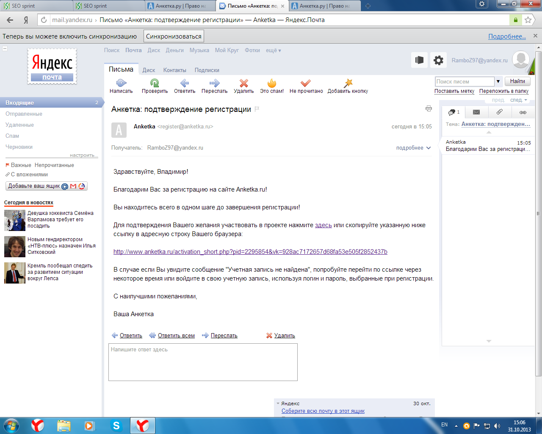Open the Кремль пообещал news thumbnail
The image size is (542, 434).
point(15,273)
